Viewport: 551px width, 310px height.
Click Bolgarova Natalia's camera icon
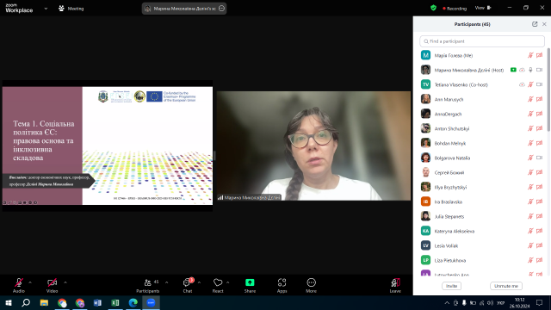[540, 158]
